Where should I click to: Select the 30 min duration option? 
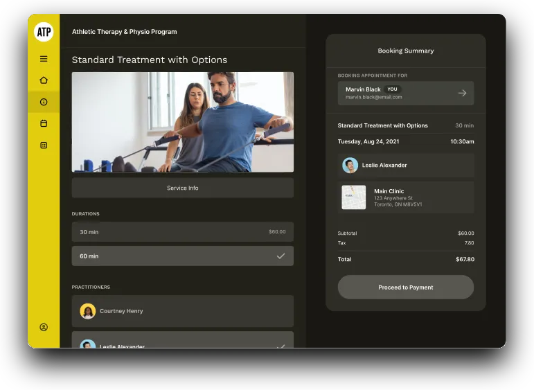(x=183, y=232)
